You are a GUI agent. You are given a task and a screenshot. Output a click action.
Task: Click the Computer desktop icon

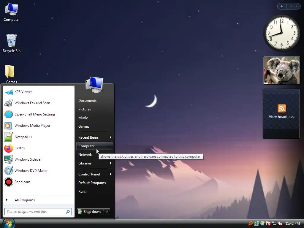coord(12,12)
